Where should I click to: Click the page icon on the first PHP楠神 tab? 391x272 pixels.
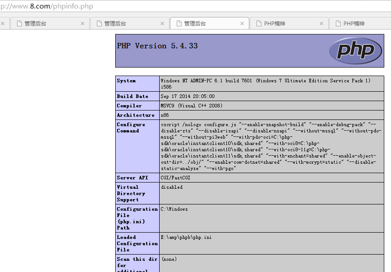point(259,23)
